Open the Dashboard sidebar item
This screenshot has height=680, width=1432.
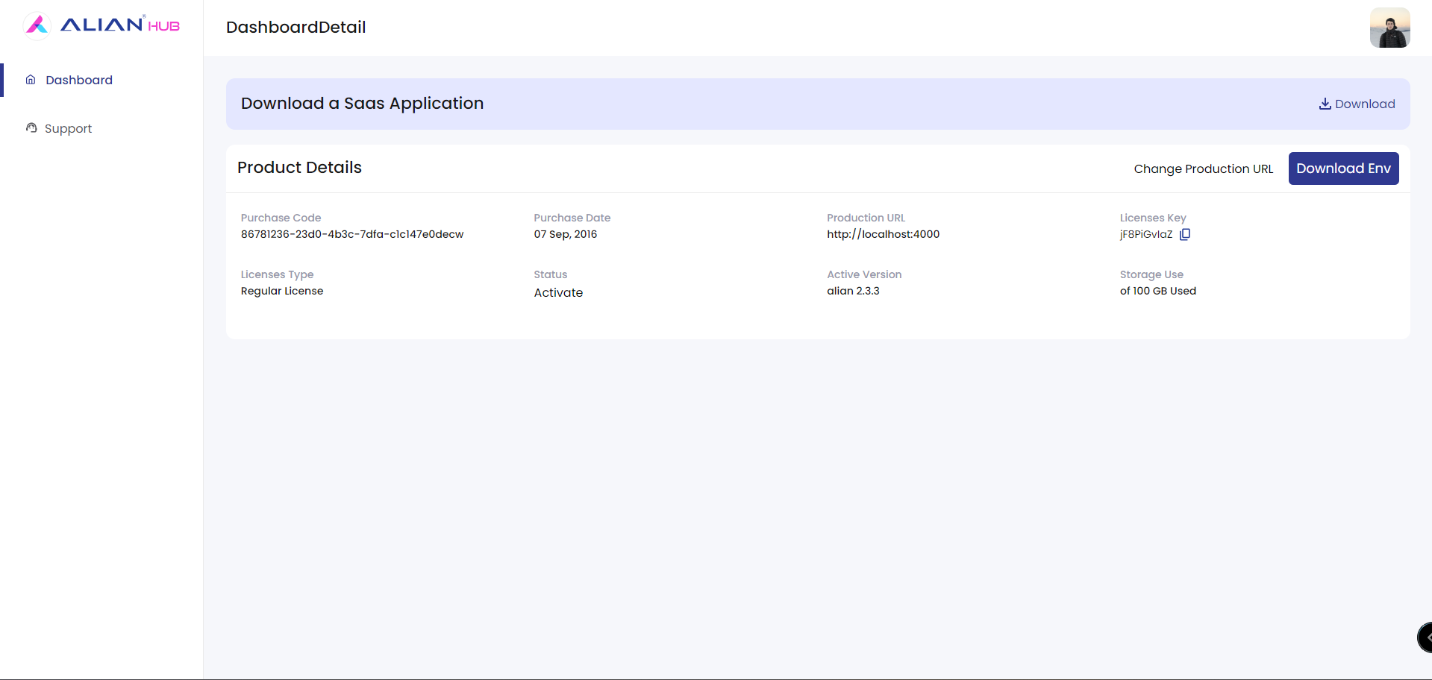(x=78, y=80)
